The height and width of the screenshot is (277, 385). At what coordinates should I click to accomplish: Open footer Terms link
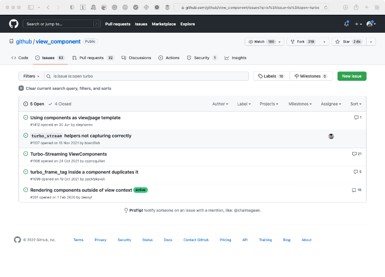point(79,240)
